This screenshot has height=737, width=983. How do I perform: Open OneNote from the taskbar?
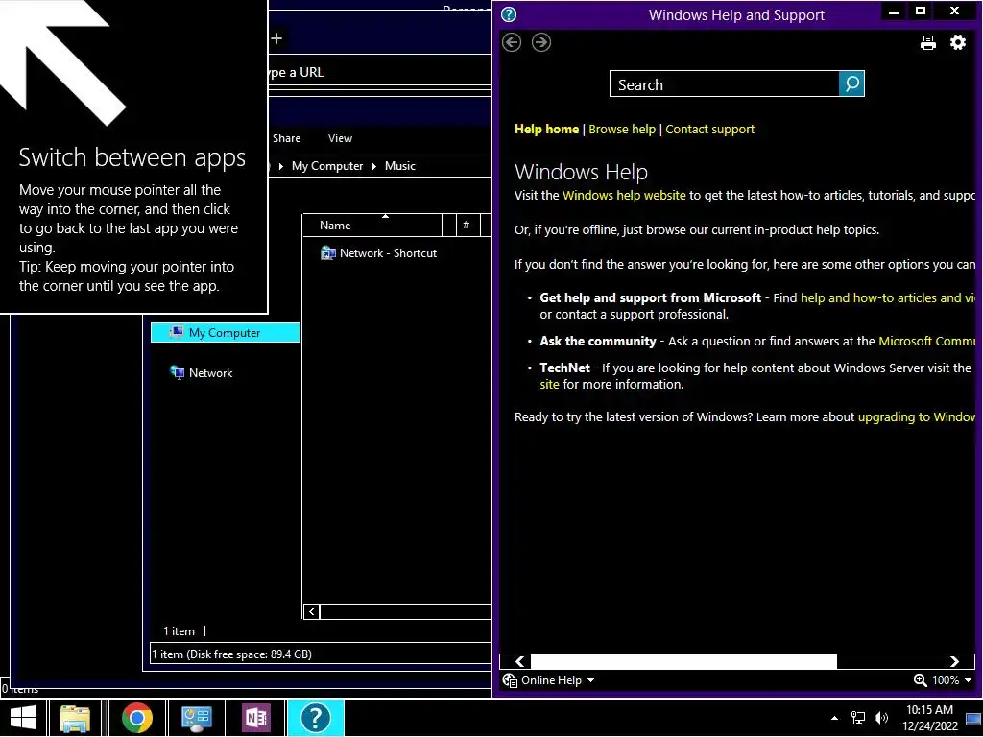coord(255,718)
